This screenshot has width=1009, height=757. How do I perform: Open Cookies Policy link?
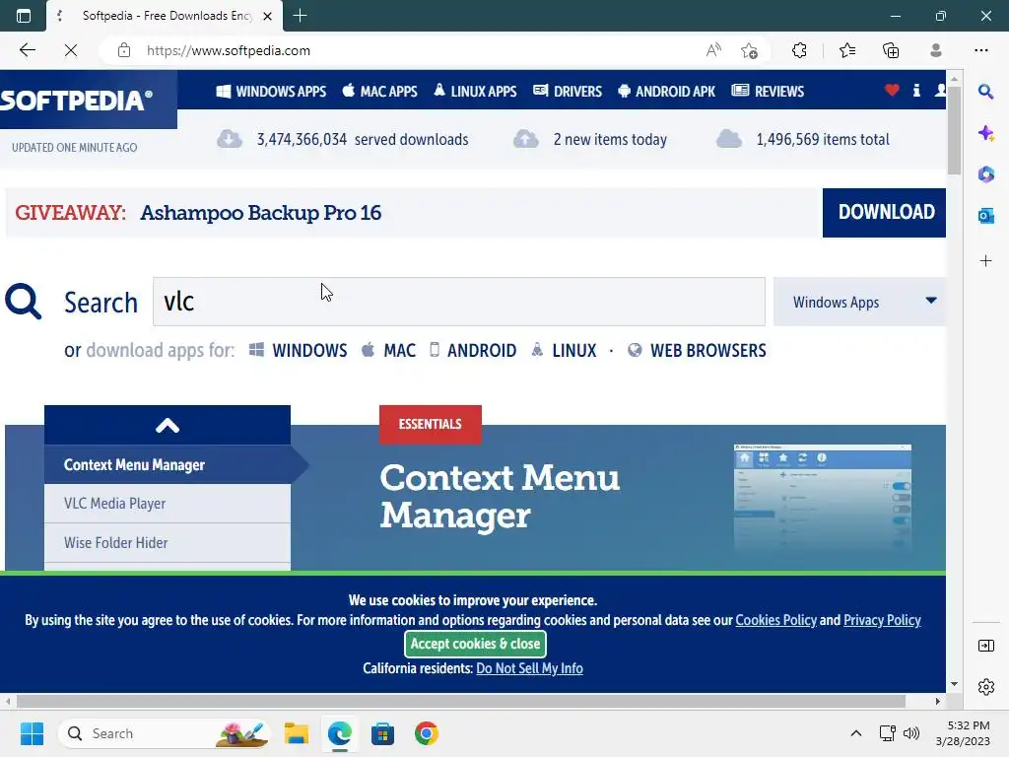click(x=776, y=620)
